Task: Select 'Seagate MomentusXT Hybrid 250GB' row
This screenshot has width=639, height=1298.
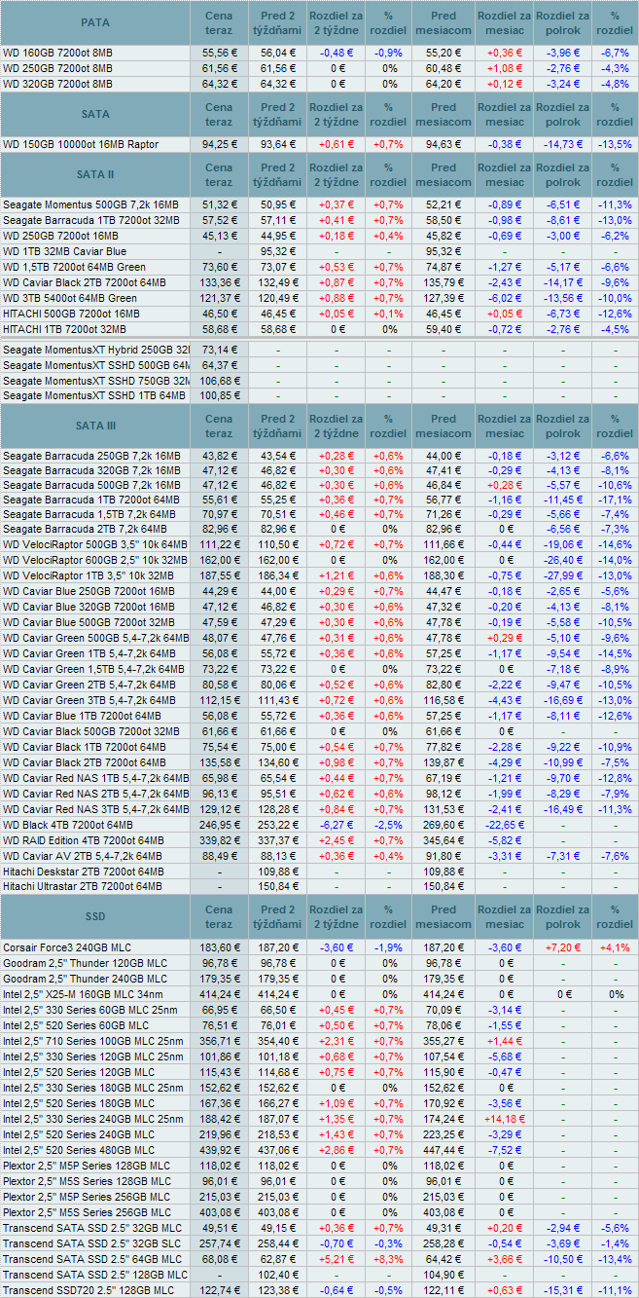Action: click(319, 349)
